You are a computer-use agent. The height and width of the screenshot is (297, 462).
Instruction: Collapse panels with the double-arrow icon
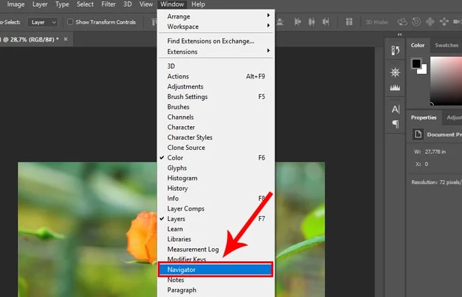pos(399,34)
